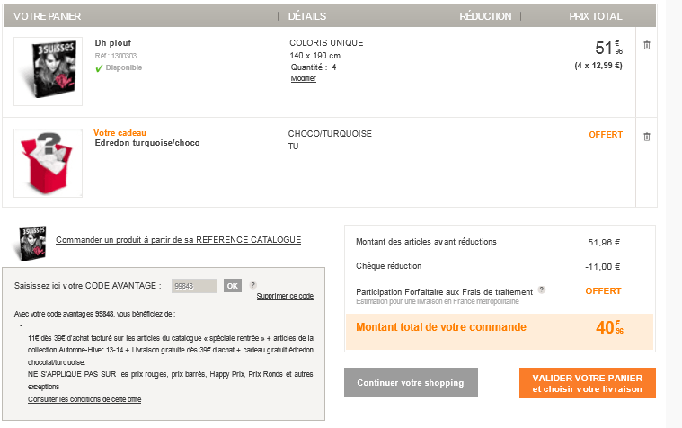This screenshot has width=682, height=428.
Task: Delete the Dh plouf item with trash icon
Action: (646, 44)
